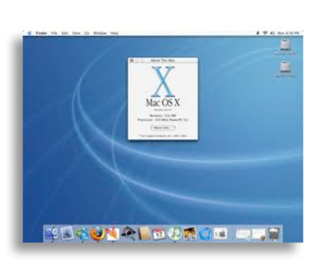Viewport: 326px width, 272px height.
Task: Launch Sherlock from the Dock
Action: [x=128, y=233]
